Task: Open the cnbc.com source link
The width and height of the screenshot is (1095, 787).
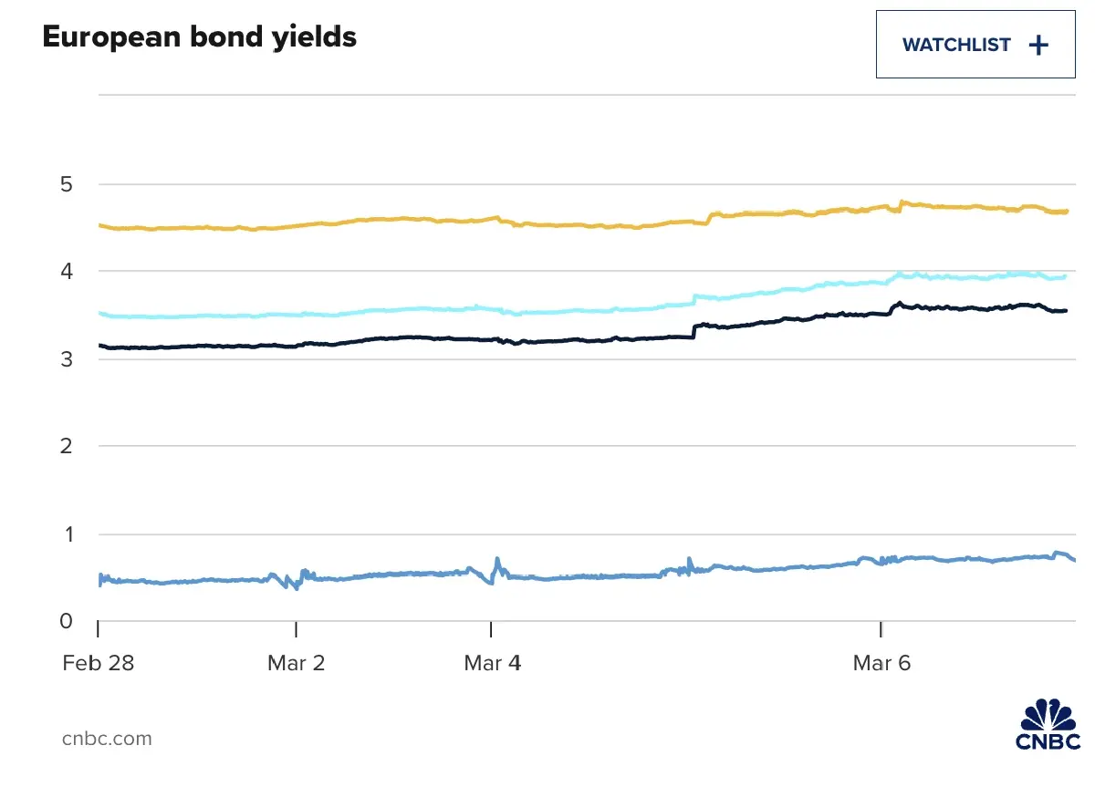Action: [x=107, y=739]
